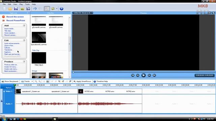Jump to next clip in preview
Image resolution: width=216 pixels, height=121 pixels.
(x=154, y=75)
